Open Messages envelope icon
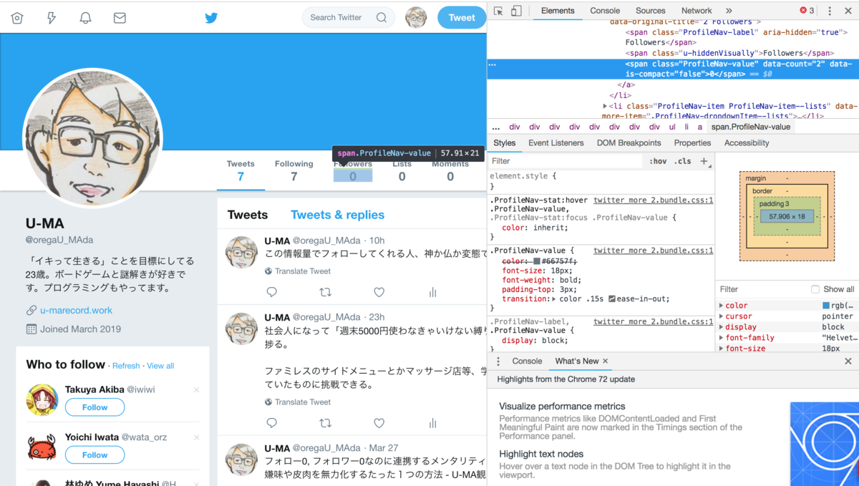 120,18
